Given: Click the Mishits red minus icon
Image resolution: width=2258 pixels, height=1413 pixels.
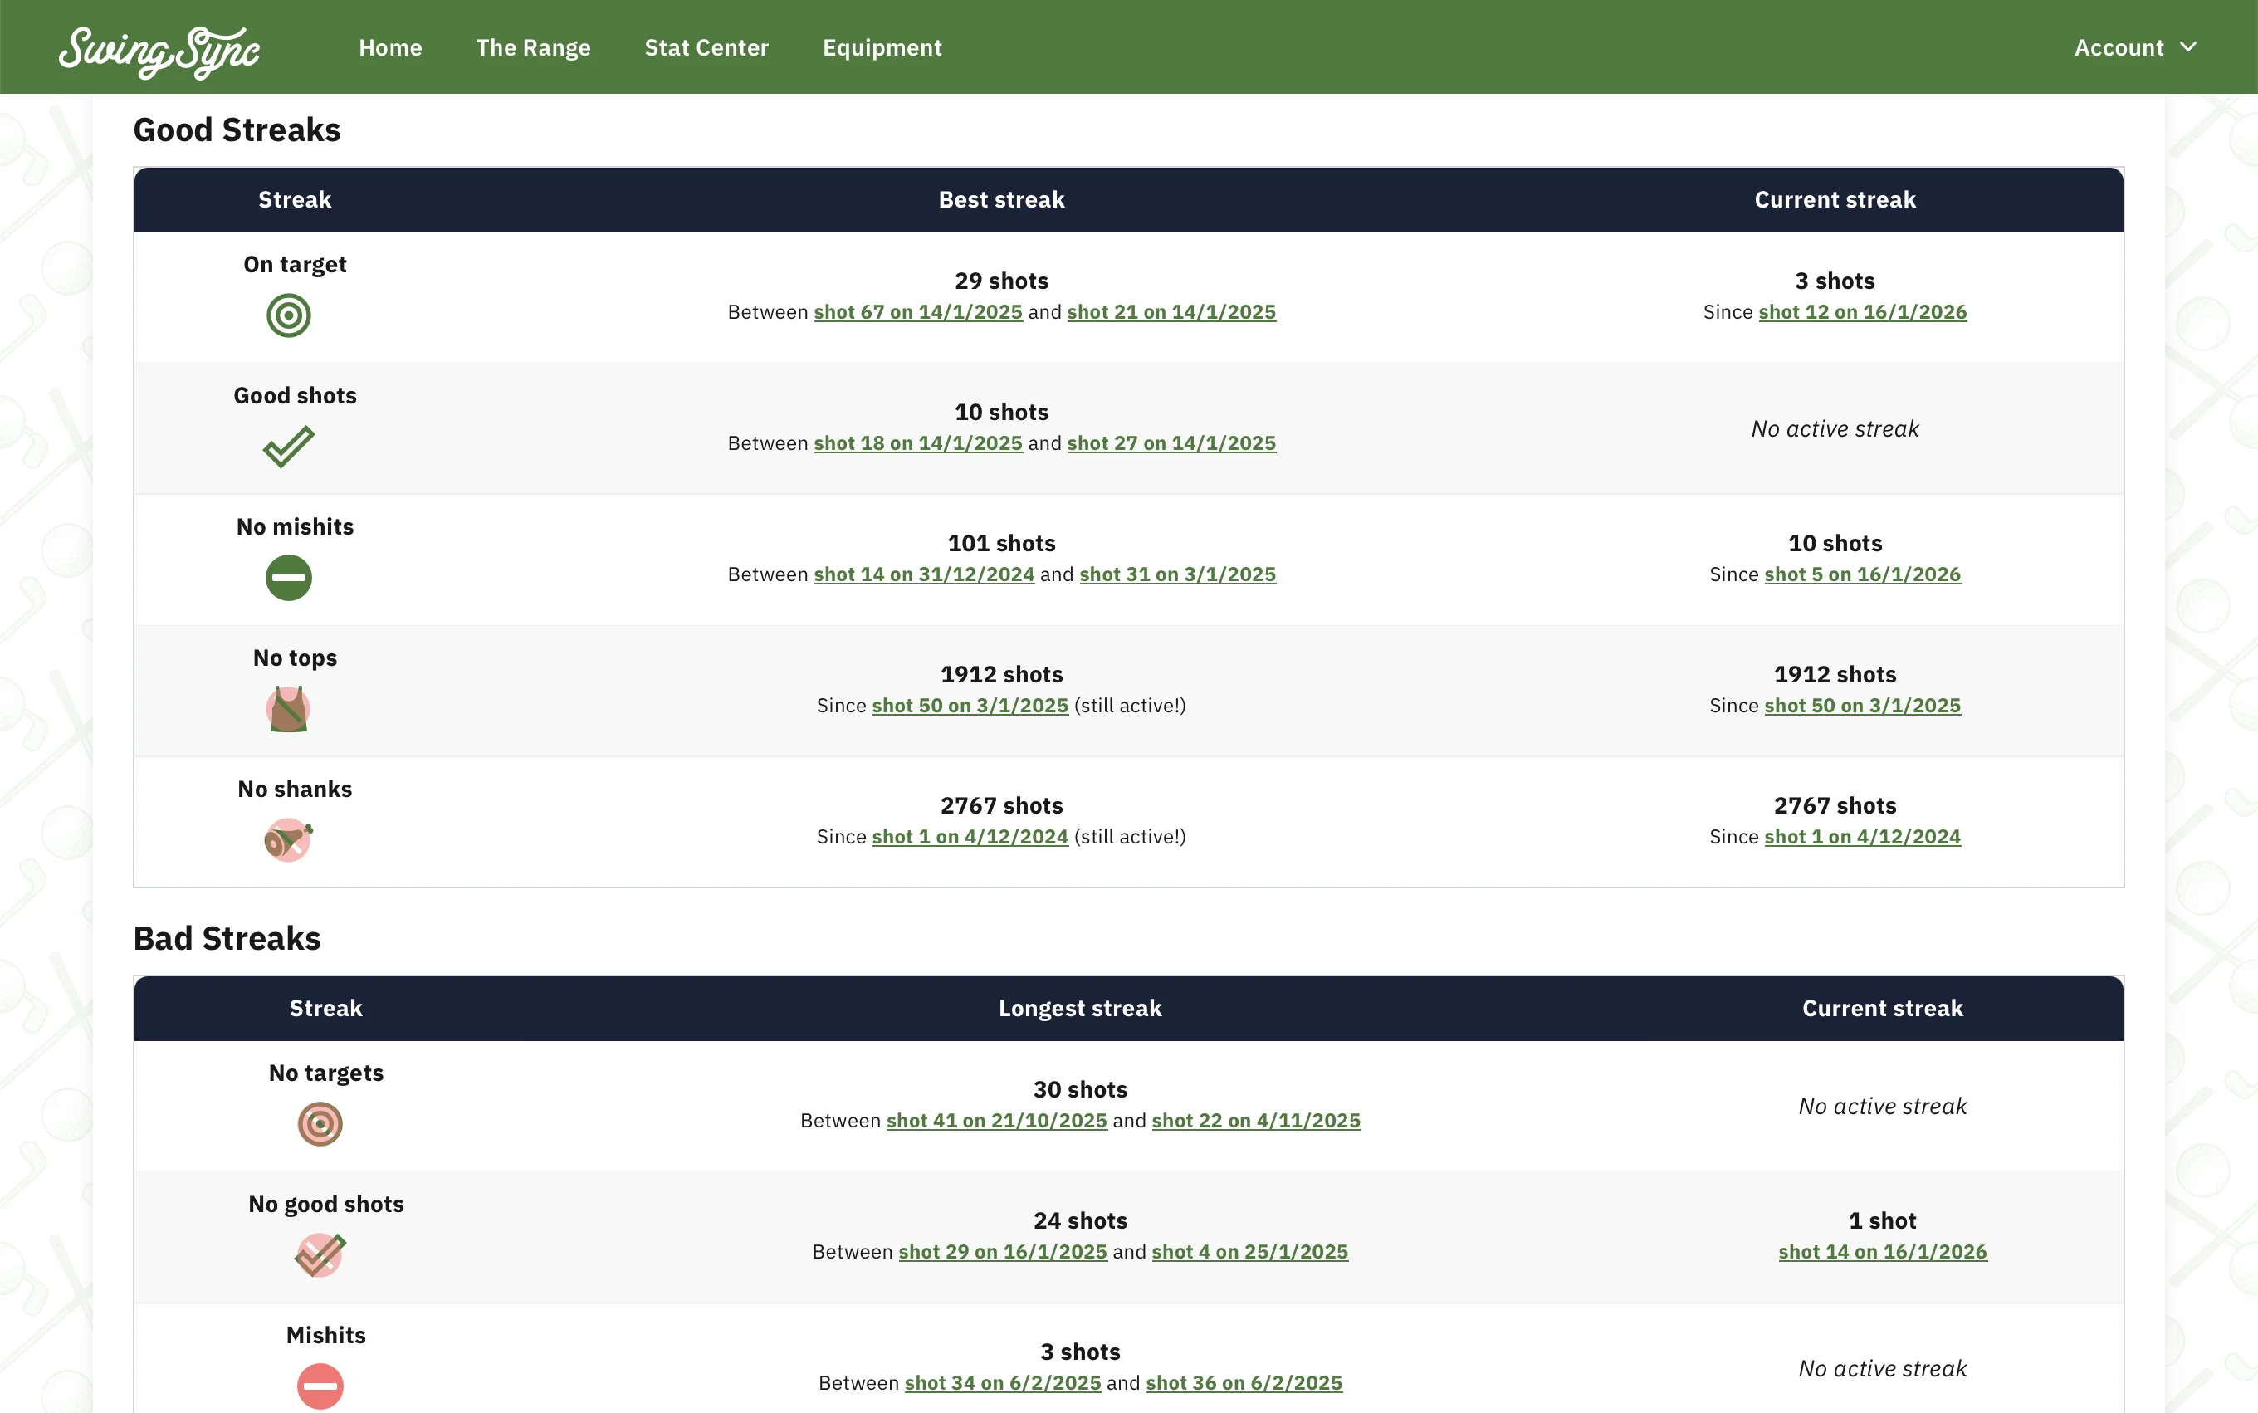Looking at the screenshot, I should pos(320,1386).
